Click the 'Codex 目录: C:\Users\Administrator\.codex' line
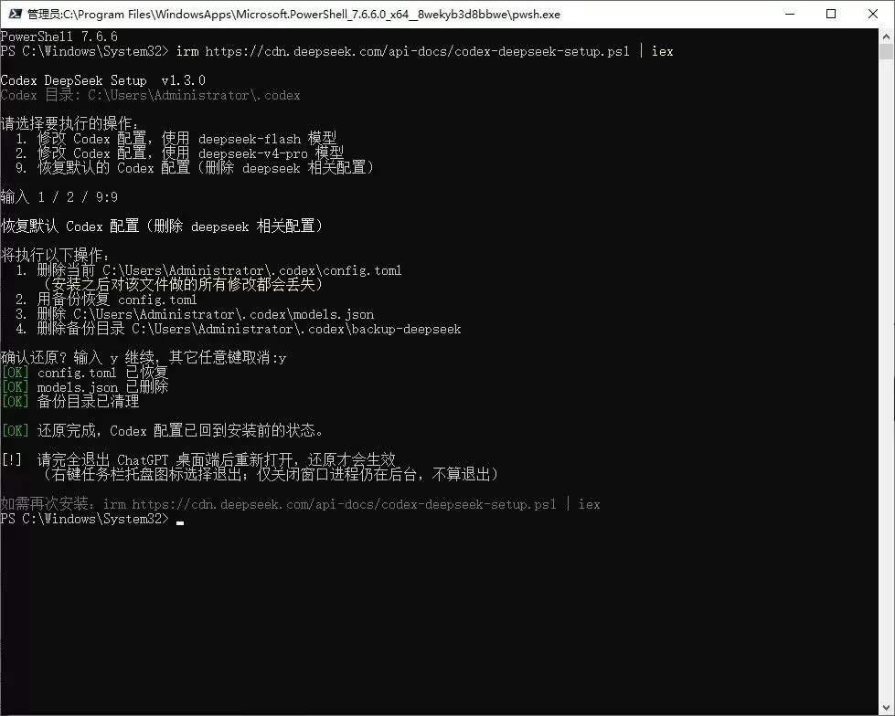Image resolution: width=895 pixels, height=716 pixels. pos(150,95)
